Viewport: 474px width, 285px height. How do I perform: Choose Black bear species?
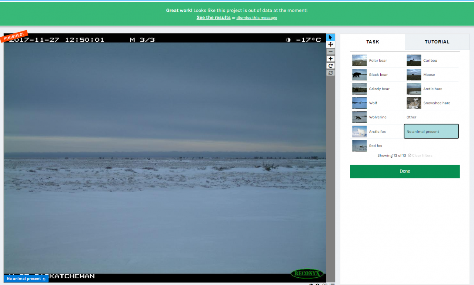coord(377,75)
